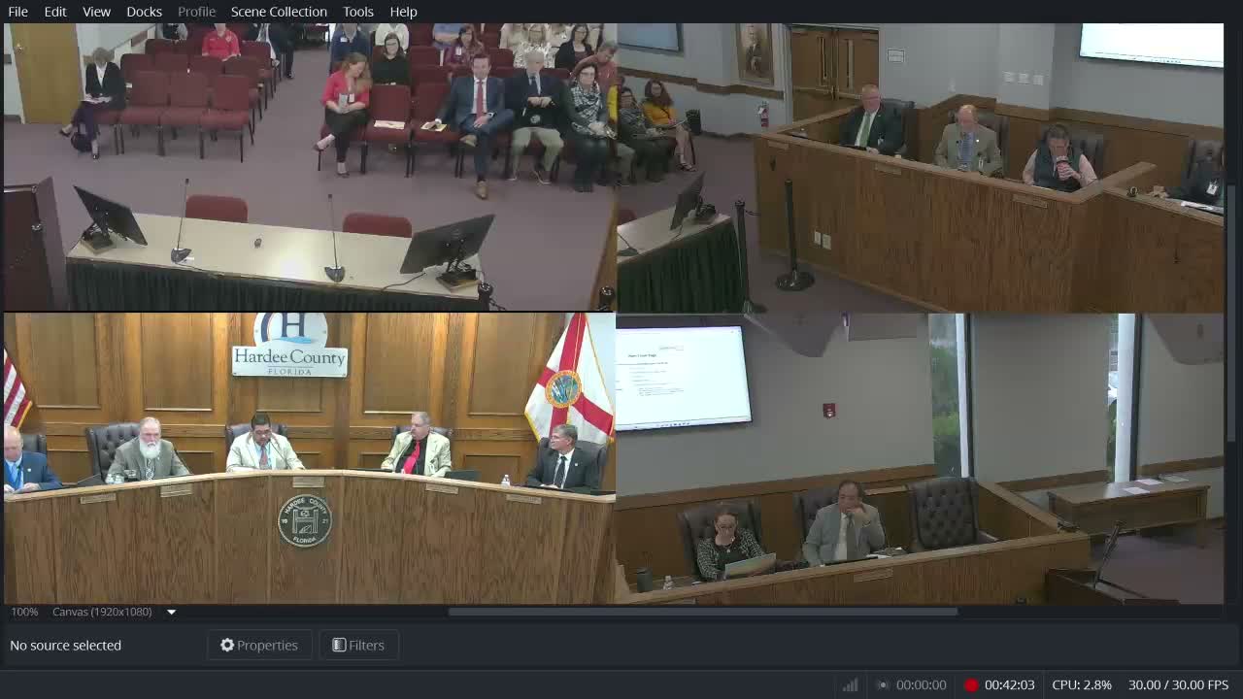This screenshot has width=1243, height=699.
Task: Click the red recording status icon
Action: [x=971, y=685]
